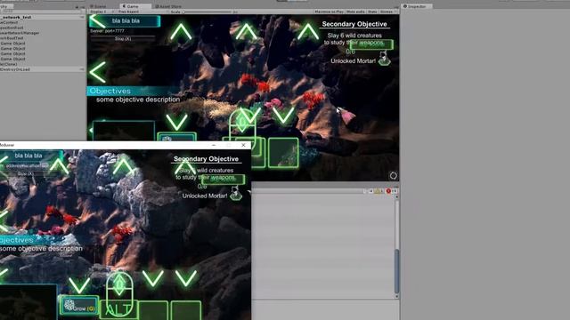570x320 pixels.
Task: Click green weapons highlight box in Game tab
Action: click(x=371, y=44)
